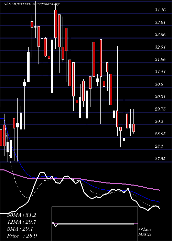This screenshot has width=172, height=241.
Task: Select the 27.55 price axis label
Action: [x=160, y=158]
